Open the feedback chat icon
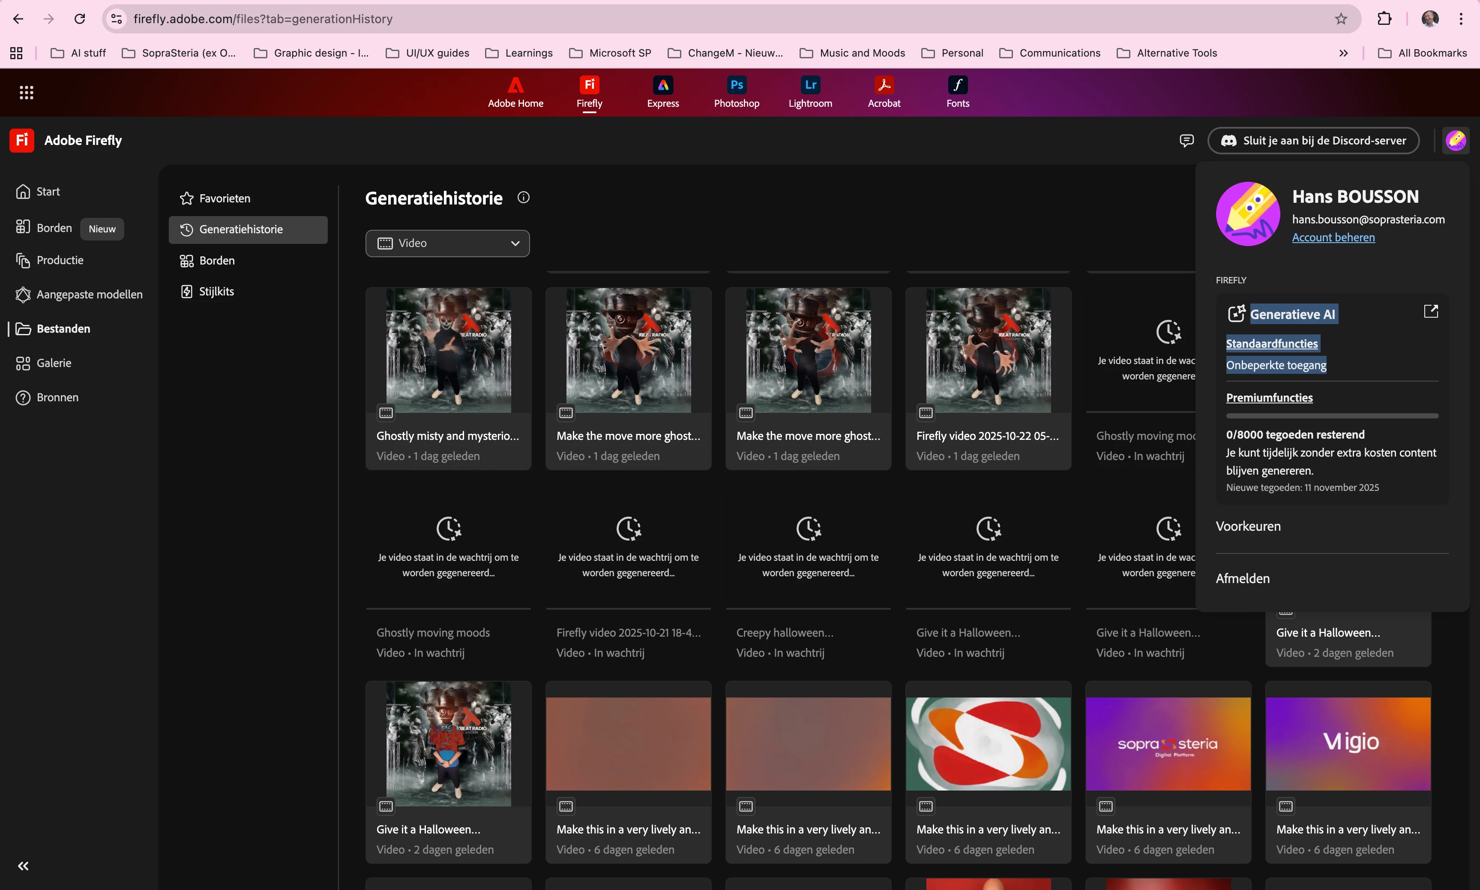Screen dimensions: 1480x890 coord(1186,140)
